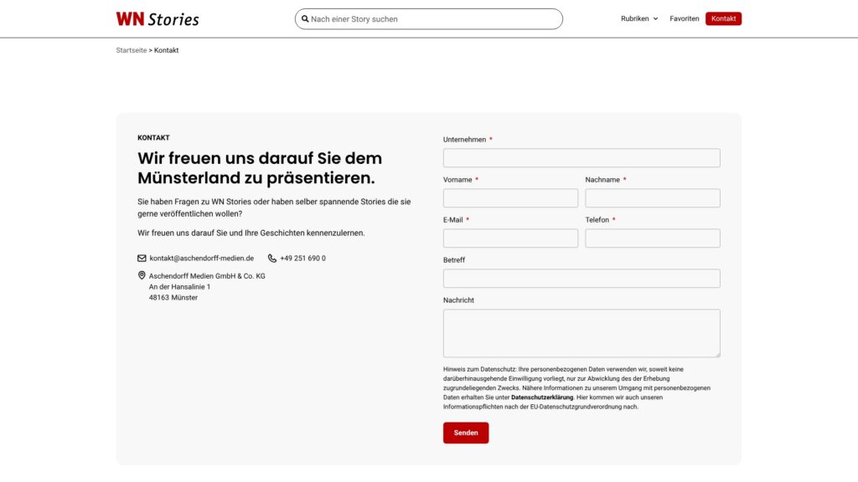Screen dimensions: 858x482
Task: Open the Favoriten menu item
Action: (685, 18)
